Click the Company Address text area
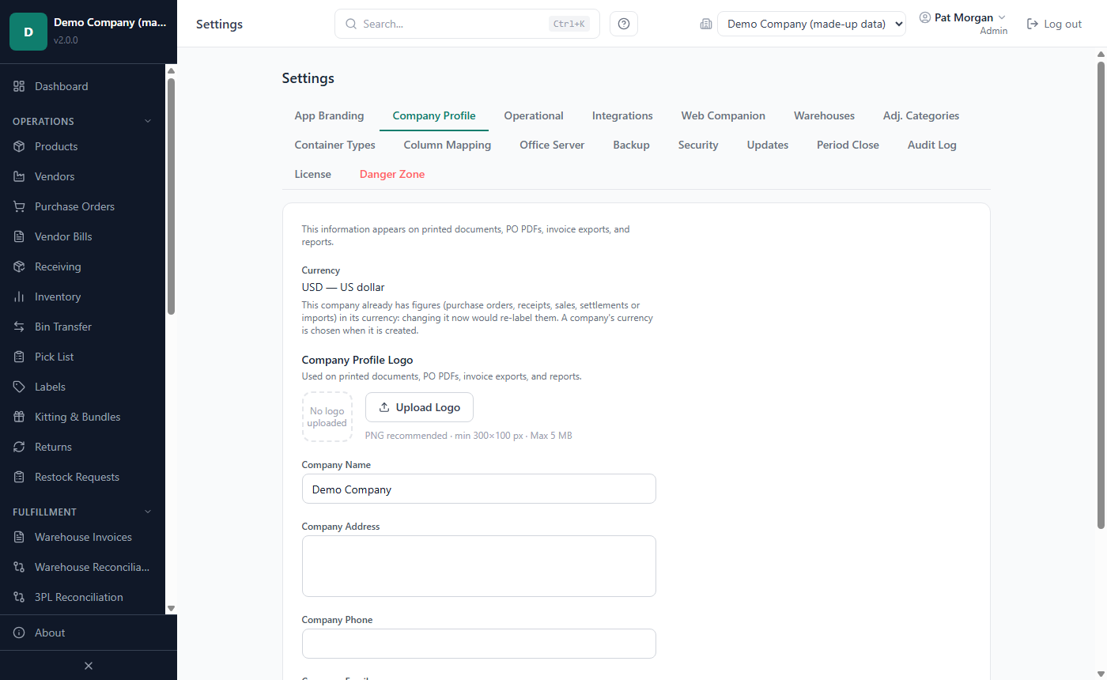 tap(479, 566)
